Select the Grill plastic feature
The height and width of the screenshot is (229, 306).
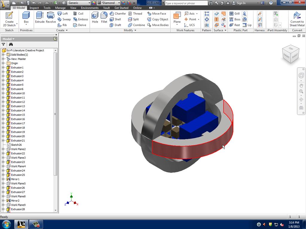pyautogui.click(x=235, y=13)
